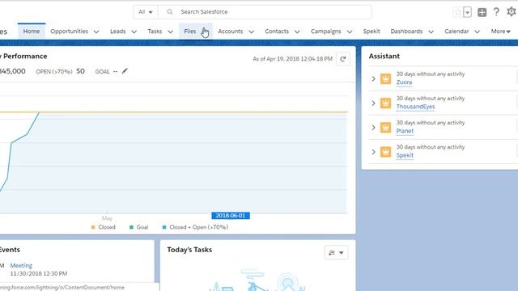Open the ThousandEyes link

415,107
